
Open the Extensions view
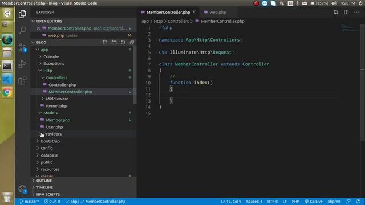(22, 81)
